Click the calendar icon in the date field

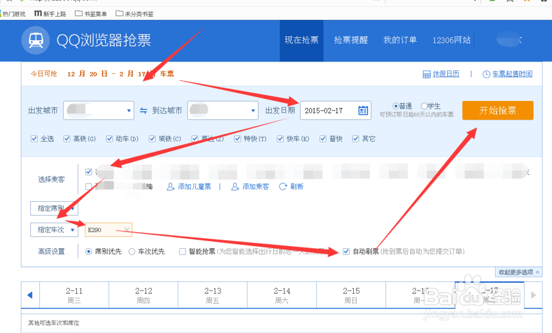362,110
